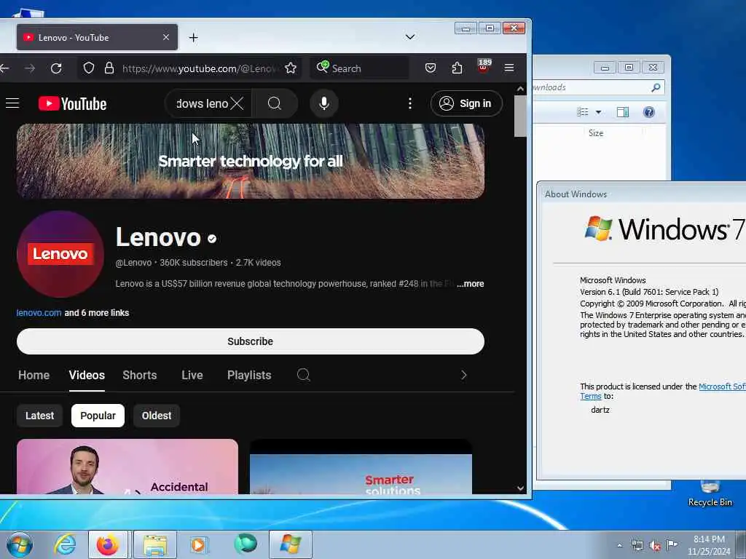Open the Live tab
Screen dimensions: 746x559
coord(192,375)
